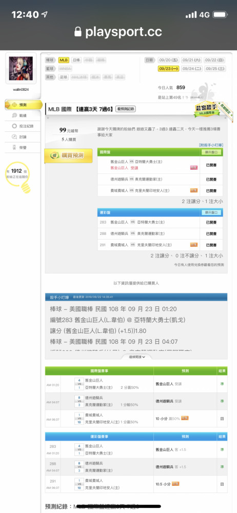Choose date 09/22 (日)
This screenshot has height=513, width=237.
(x=215, y=60)
